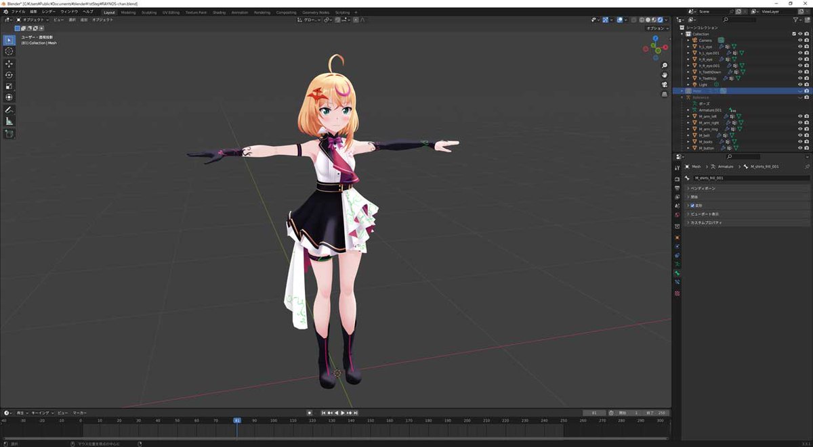
Task: Switch to the Sculpting workspace tab
Action: (149, 12)
